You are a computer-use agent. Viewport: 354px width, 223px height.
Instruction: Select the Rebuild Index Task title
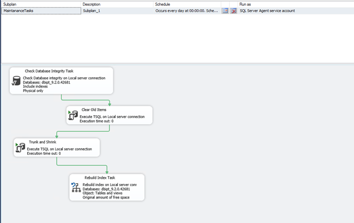[x=100, y=178]
